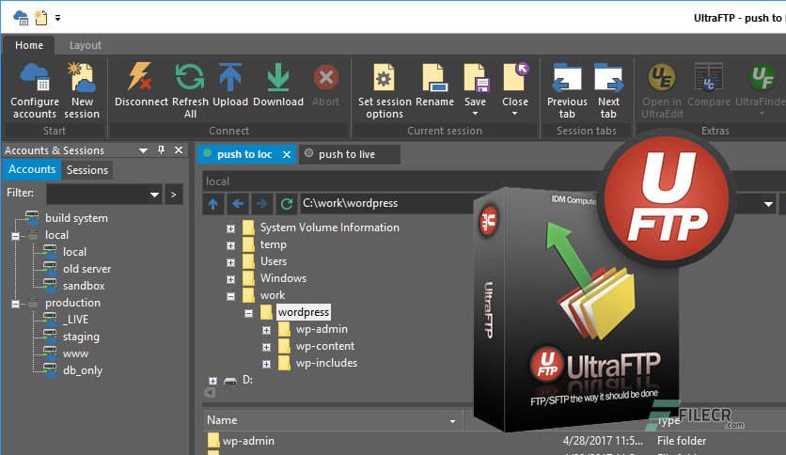The image size is (786, 455).
Task: Open quick access toolbar customize dropdown
Action: (x=57, y=18)
